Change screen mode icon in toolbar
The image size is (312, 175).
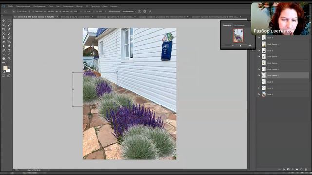9,76
